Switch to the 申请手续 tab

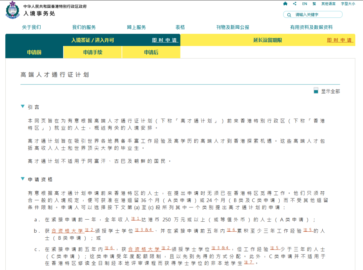pyautogui.click(x=93, y=52)
